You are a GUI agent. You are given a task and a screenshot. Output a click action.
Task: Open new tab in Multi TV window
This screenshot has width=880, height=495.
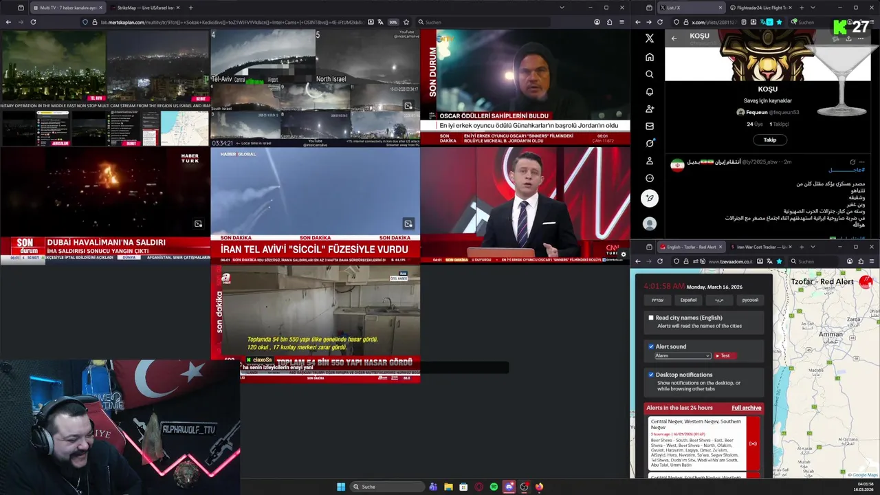(x=190, y=8)
